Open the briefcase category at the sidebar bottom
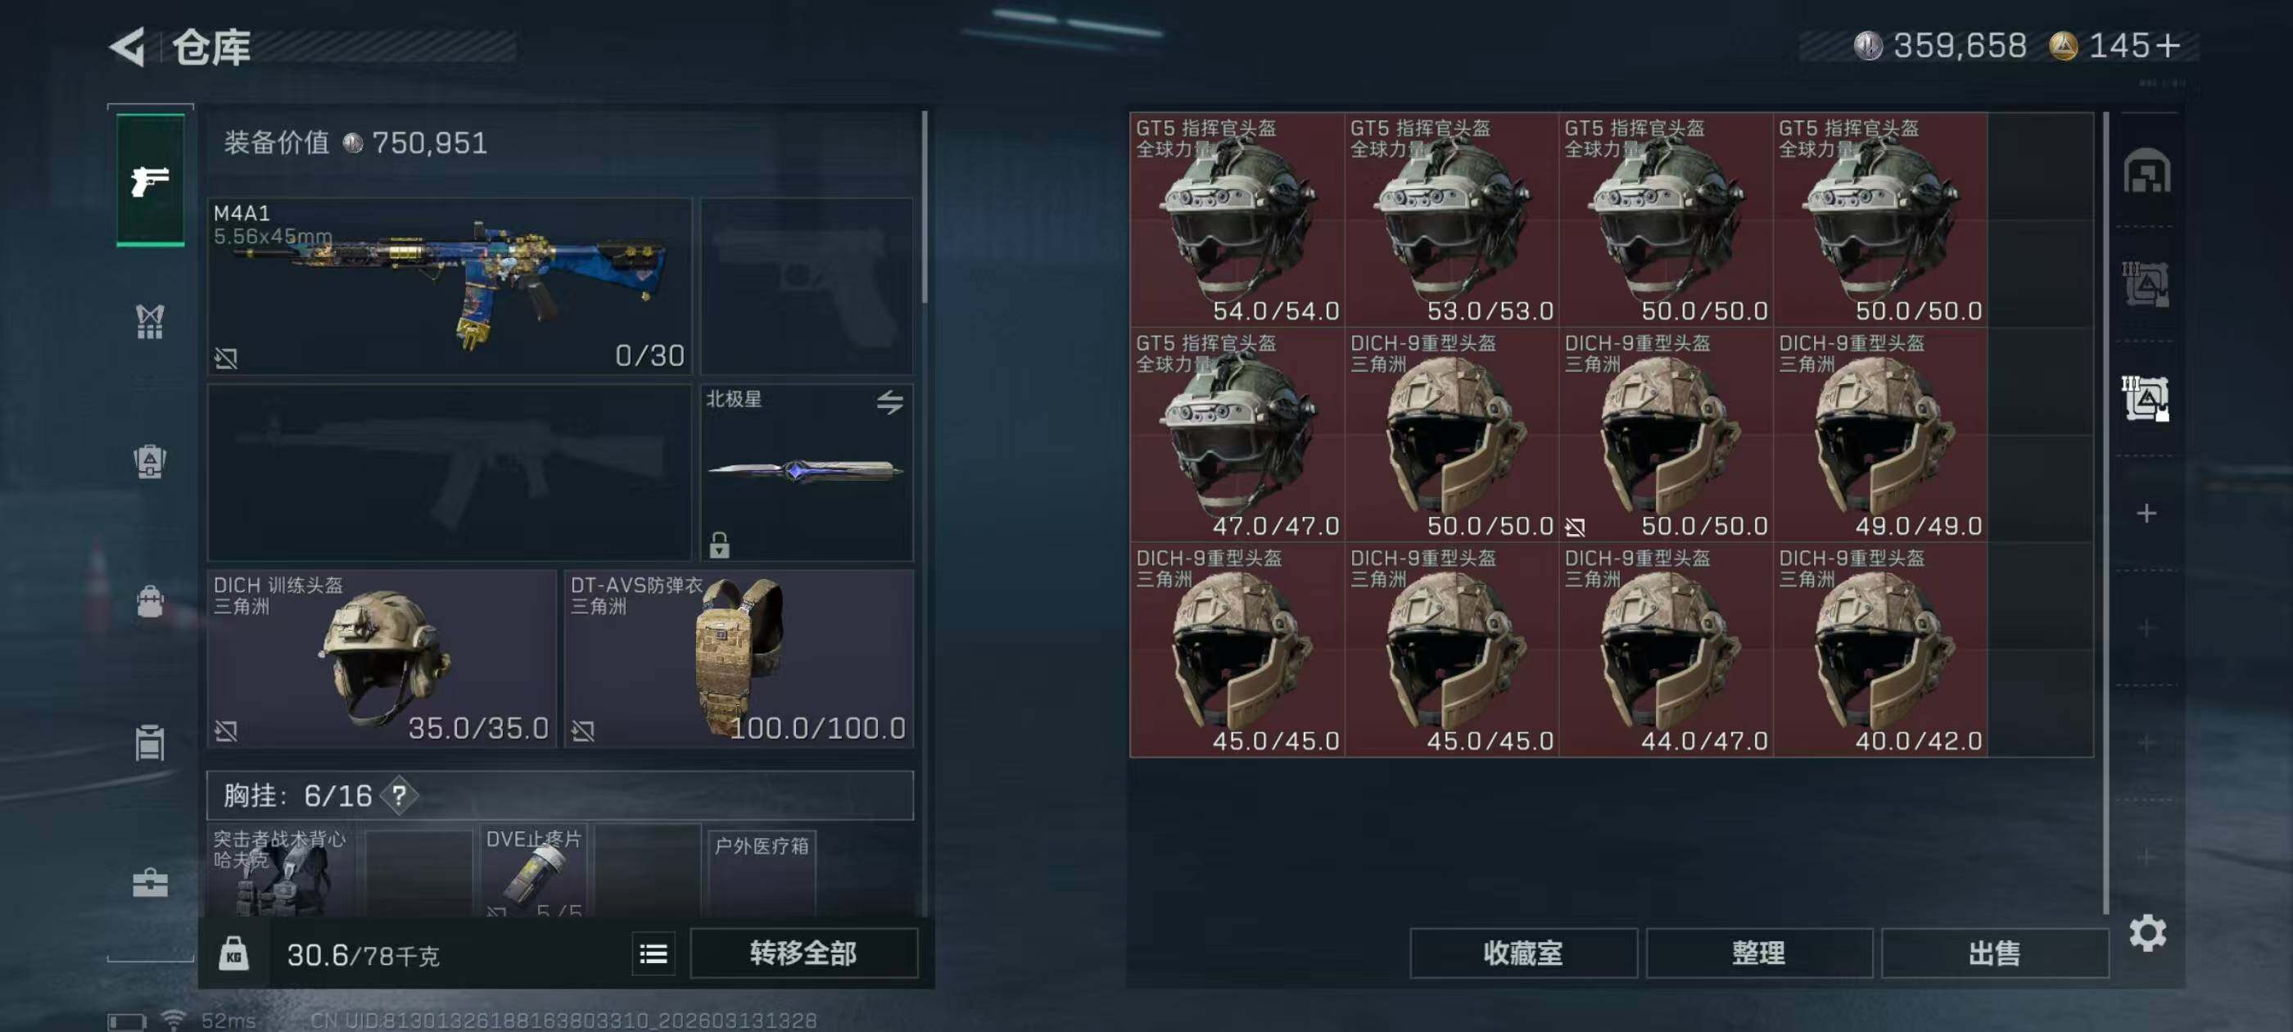Screen dimensions: 2293x1032 click(x=150, y=881)
